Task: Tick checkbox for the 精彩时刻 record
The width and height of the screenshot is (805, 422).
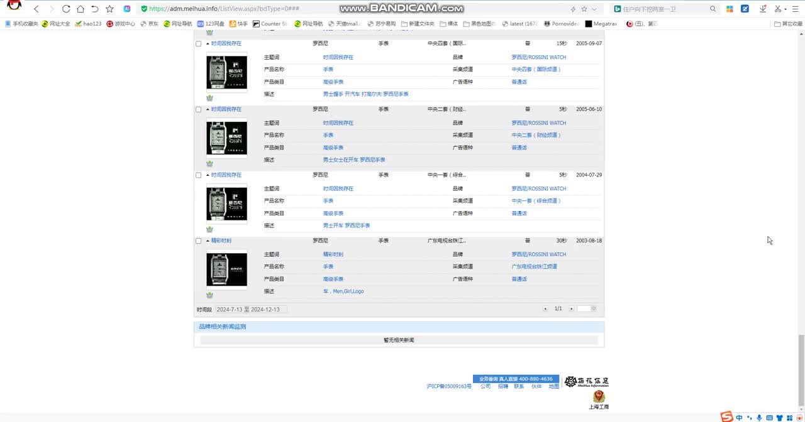Action: pos(199,241)
